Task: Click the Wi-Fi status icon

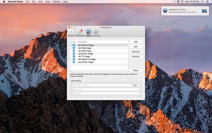Action: pos(182,2)
